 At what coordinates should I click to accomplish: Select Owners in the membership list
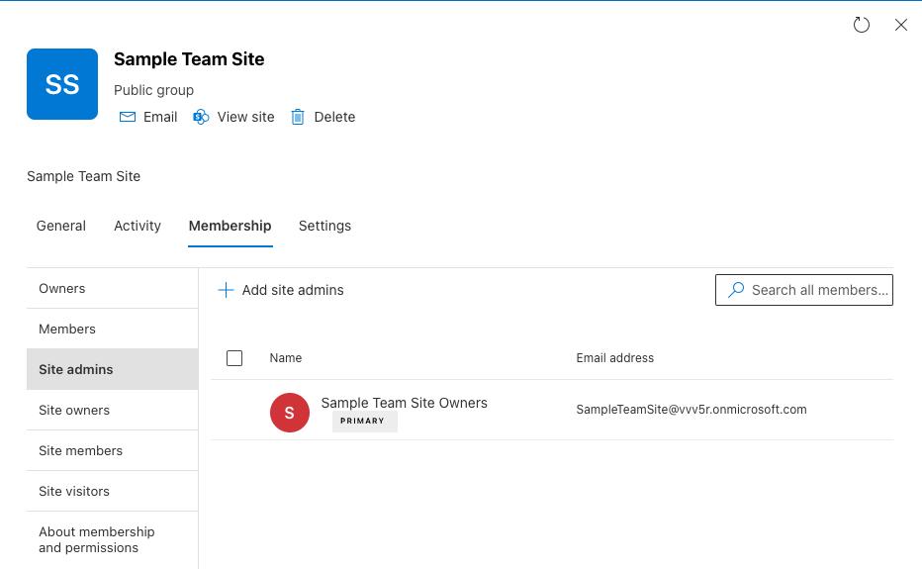point(62,288)
